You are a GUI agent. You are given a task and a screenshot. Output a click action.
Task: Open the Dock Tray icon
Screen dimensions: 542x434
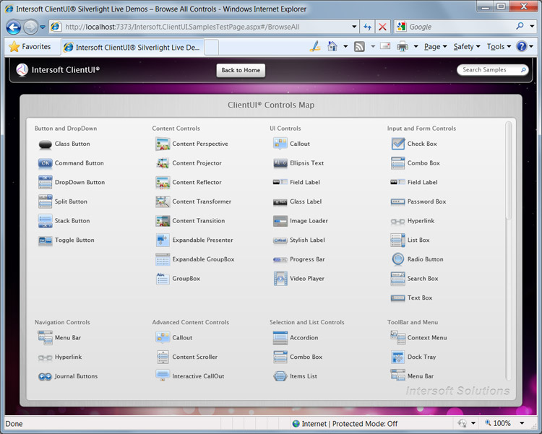(x=397, y=357)
